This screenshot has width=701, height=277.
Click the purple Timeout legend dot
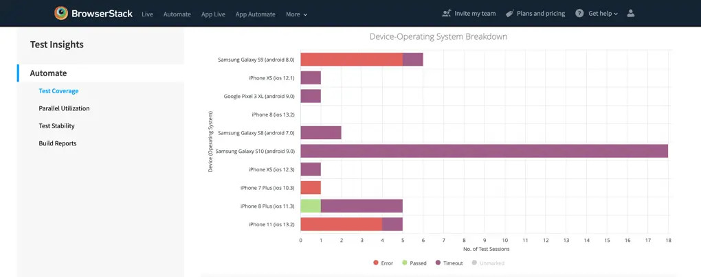click(x=438, y=263)
